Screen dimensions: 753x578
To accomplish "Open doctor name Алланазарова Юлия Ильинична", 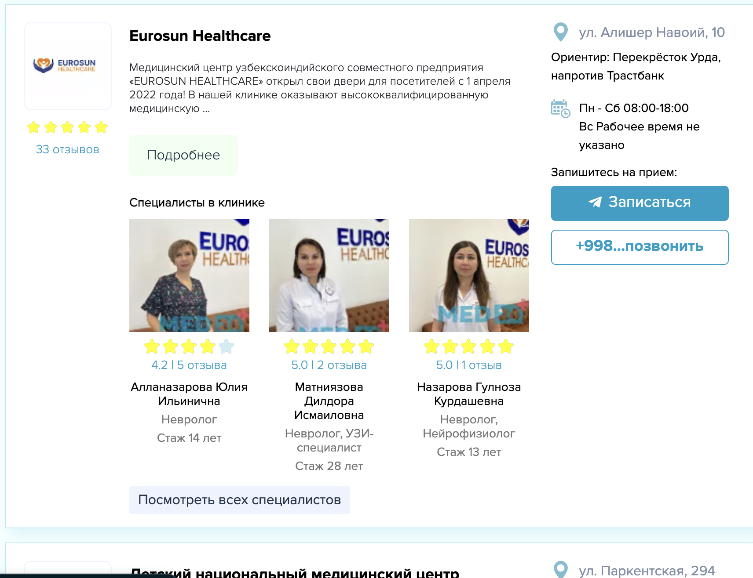I will (189, 394).
